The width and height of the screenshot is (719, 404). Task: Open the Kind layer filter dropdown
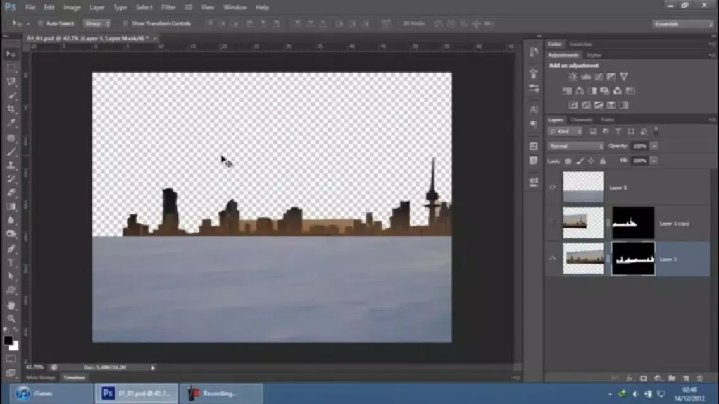click(x=565, y=132)
